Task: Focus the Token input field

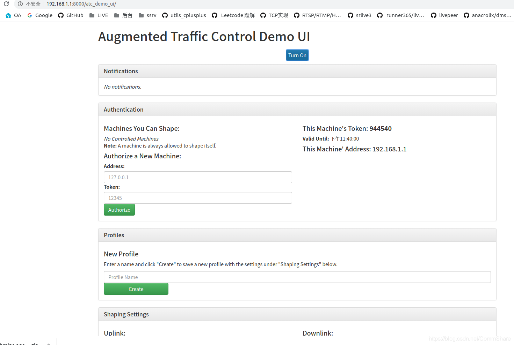Action: [198, 198]
